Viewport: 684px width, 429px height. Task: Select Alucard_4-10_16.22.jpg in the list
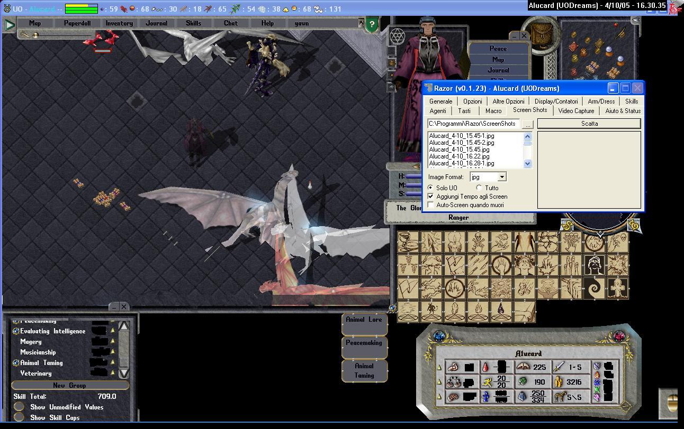tap(460, 156)
